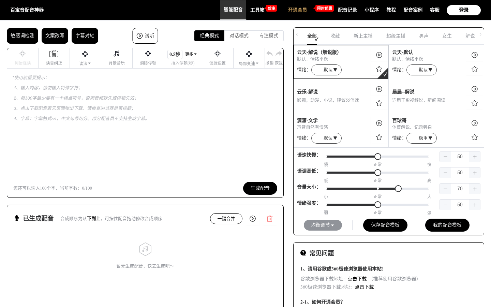Switch to 经典模式 classic mode
Screen dimensions: 491x307
(209, 36)
